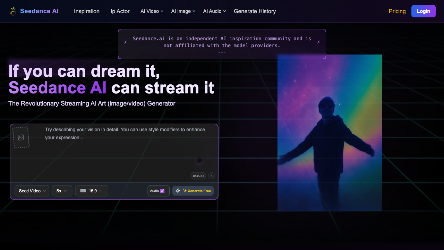Open the 5s duration dropdown
This screenshot has height=250, width=444.
62,191
